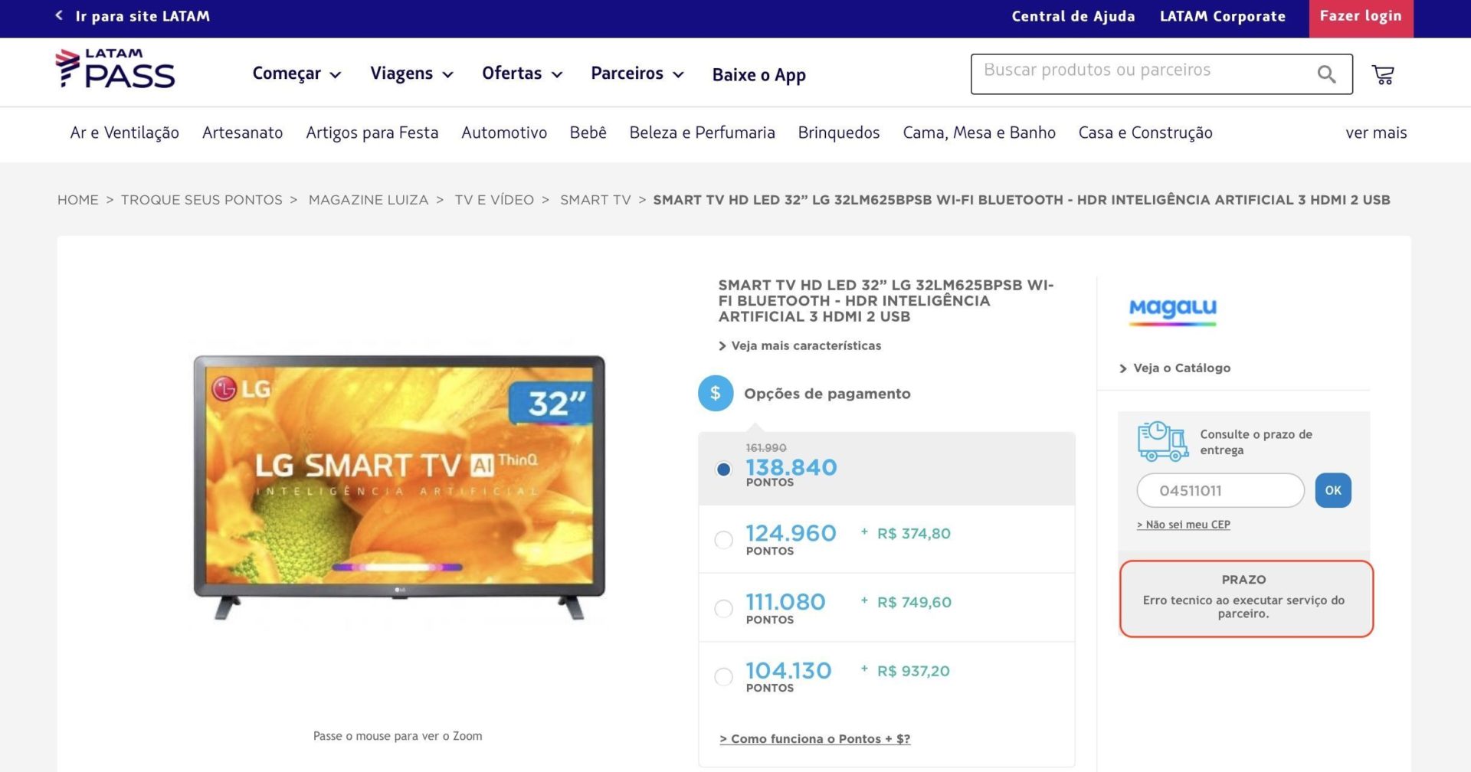The width and height of the screenshot is (1471, 772).
Task: Click the LATAM Pass logo
Action: [x=115, y=69]
